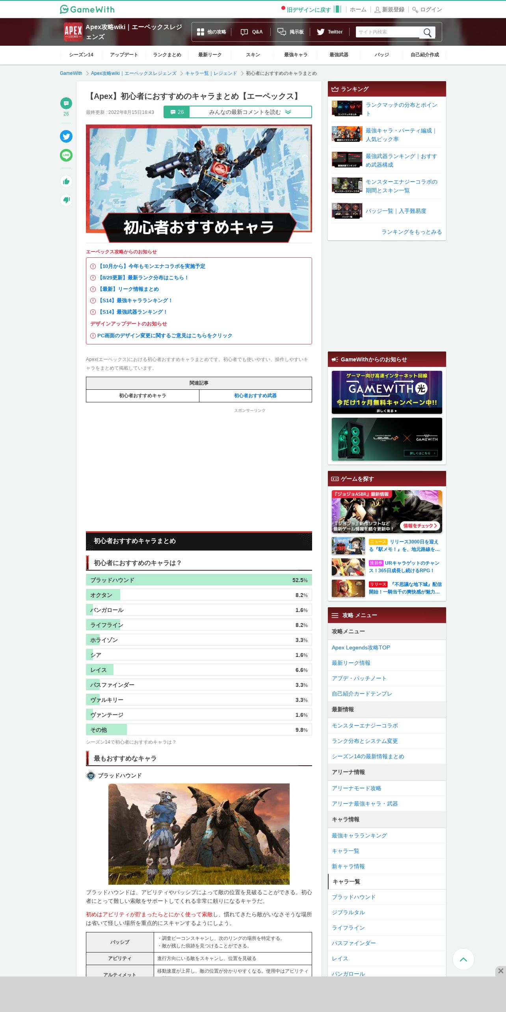Open the 最新リーク nav tab
Image resolution: width=506 pixels, height=1012 pixels.
point(210,55)
